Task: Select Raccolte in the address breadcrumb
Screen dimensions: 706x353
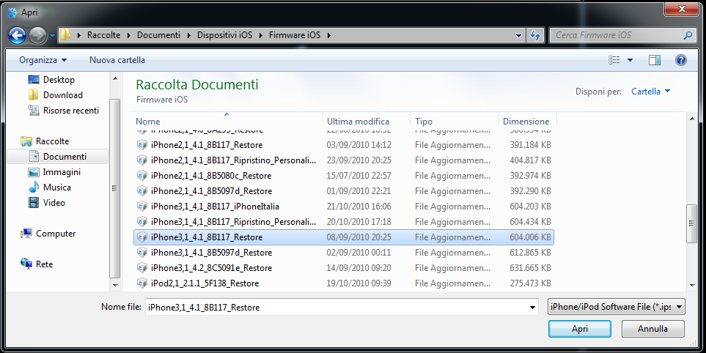Action: (103, 35)
